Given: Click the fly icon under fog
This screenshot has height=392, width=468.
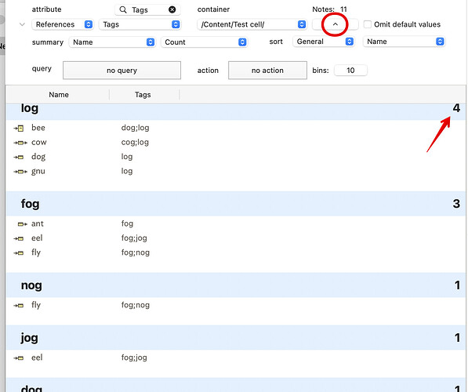Looking at the screenshot, I should pos(19,253).
